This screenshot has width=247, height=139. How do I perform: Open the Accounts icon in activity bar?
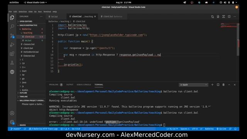pos(12,113)
